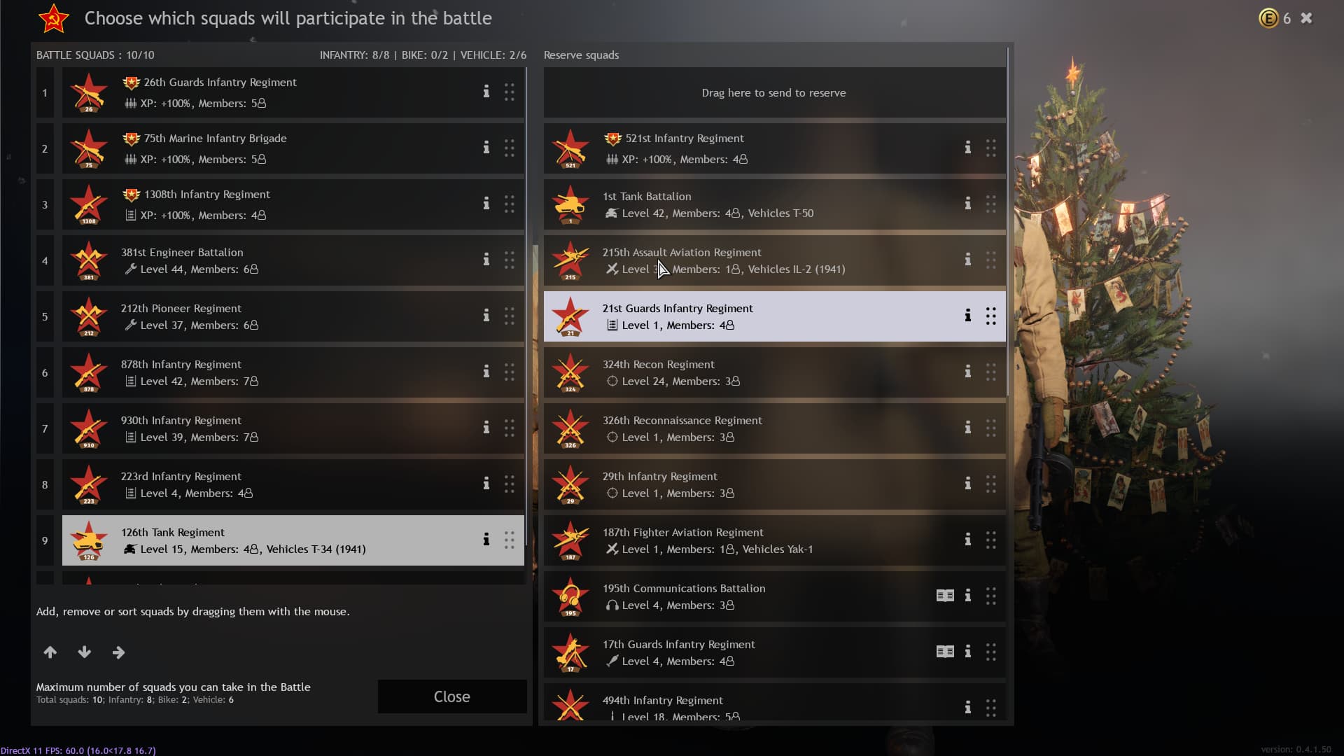The height and width of the screenshot is (756, 1344).
Task: Click the book icon for 17th Guards Infantry Regiment
Action: coord(945,652)
